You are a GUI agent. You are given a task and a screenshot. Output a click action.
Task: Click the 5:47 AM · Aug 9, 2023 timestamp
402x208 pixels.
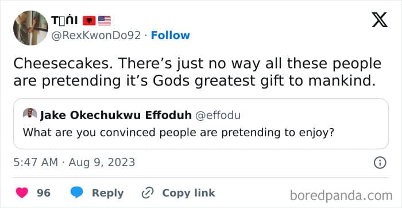[x=74, y=163]
